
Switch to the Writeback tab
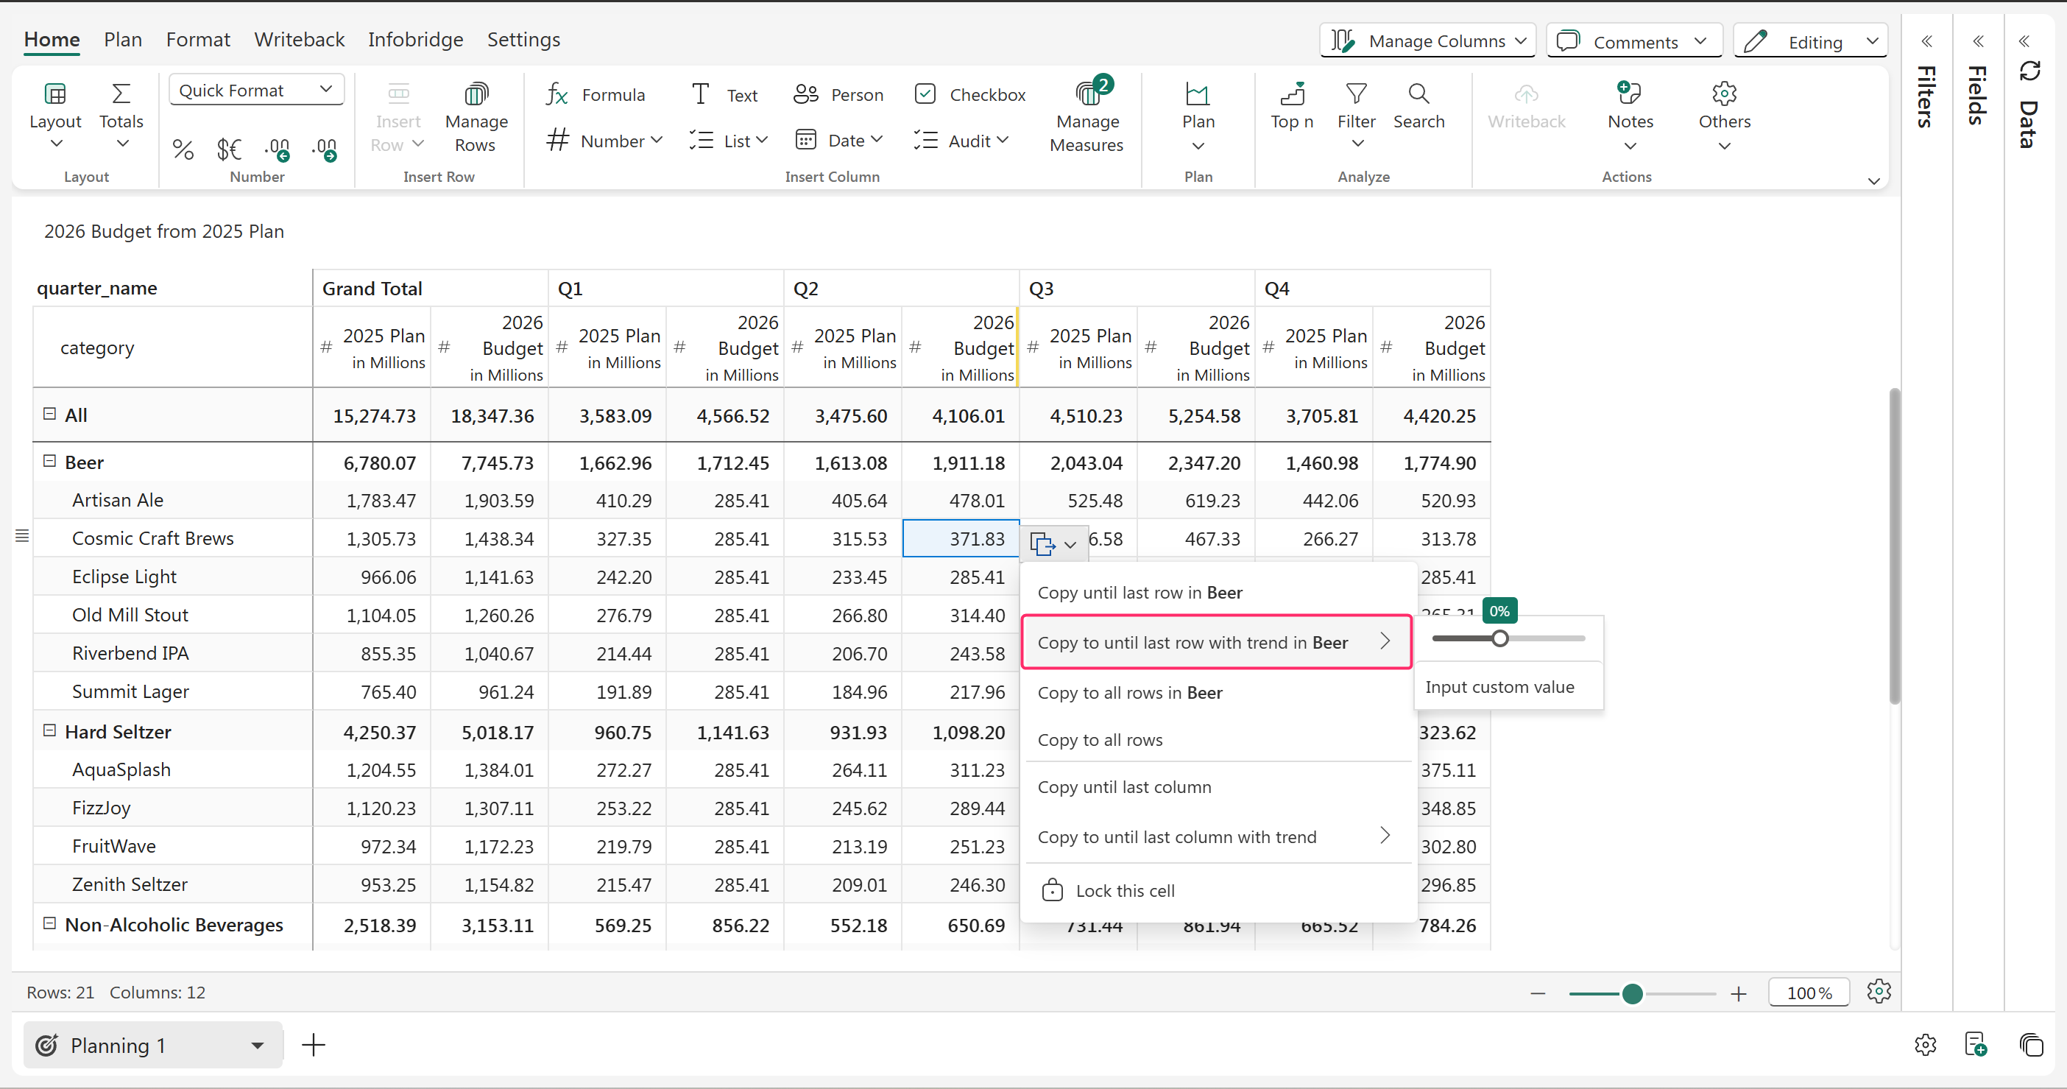coord(299,39)
